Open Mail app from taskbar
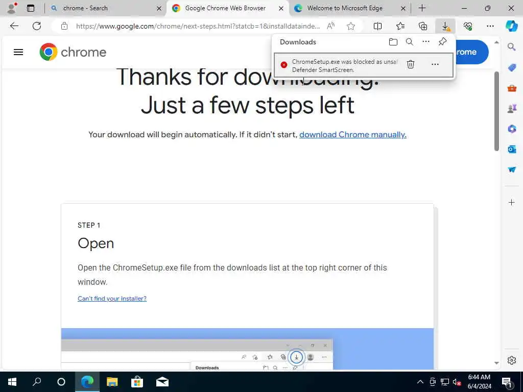Image resolution: width=523 pixels, height=392 pixels. [x=162, y=382]
